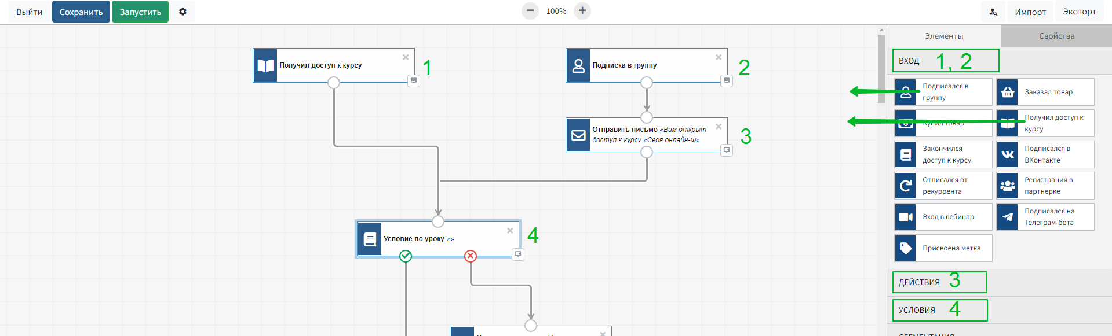This screenshot has height=336, width=1112.
Task: Click the user search icon near Импорт
Action: (993, 12)
